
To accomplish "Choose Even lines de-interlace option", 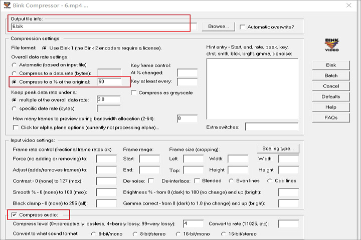I will tap(231, 181).
